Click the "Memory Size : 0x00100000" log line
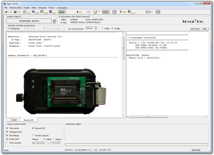 click(144, 58)
